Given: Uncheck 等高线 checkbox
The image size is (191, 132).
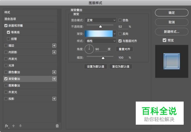Looking at the screenshot, I should [9, 32].
